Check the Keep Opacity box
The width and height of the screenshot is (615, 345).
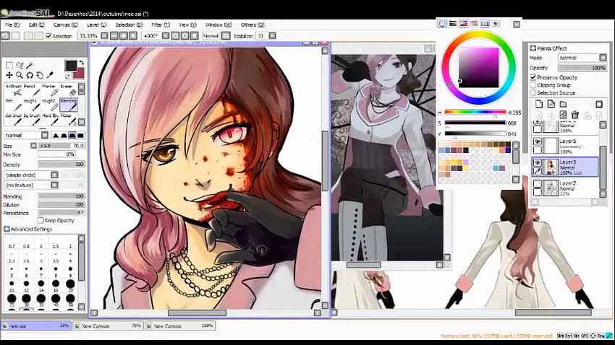click(41, 221)
